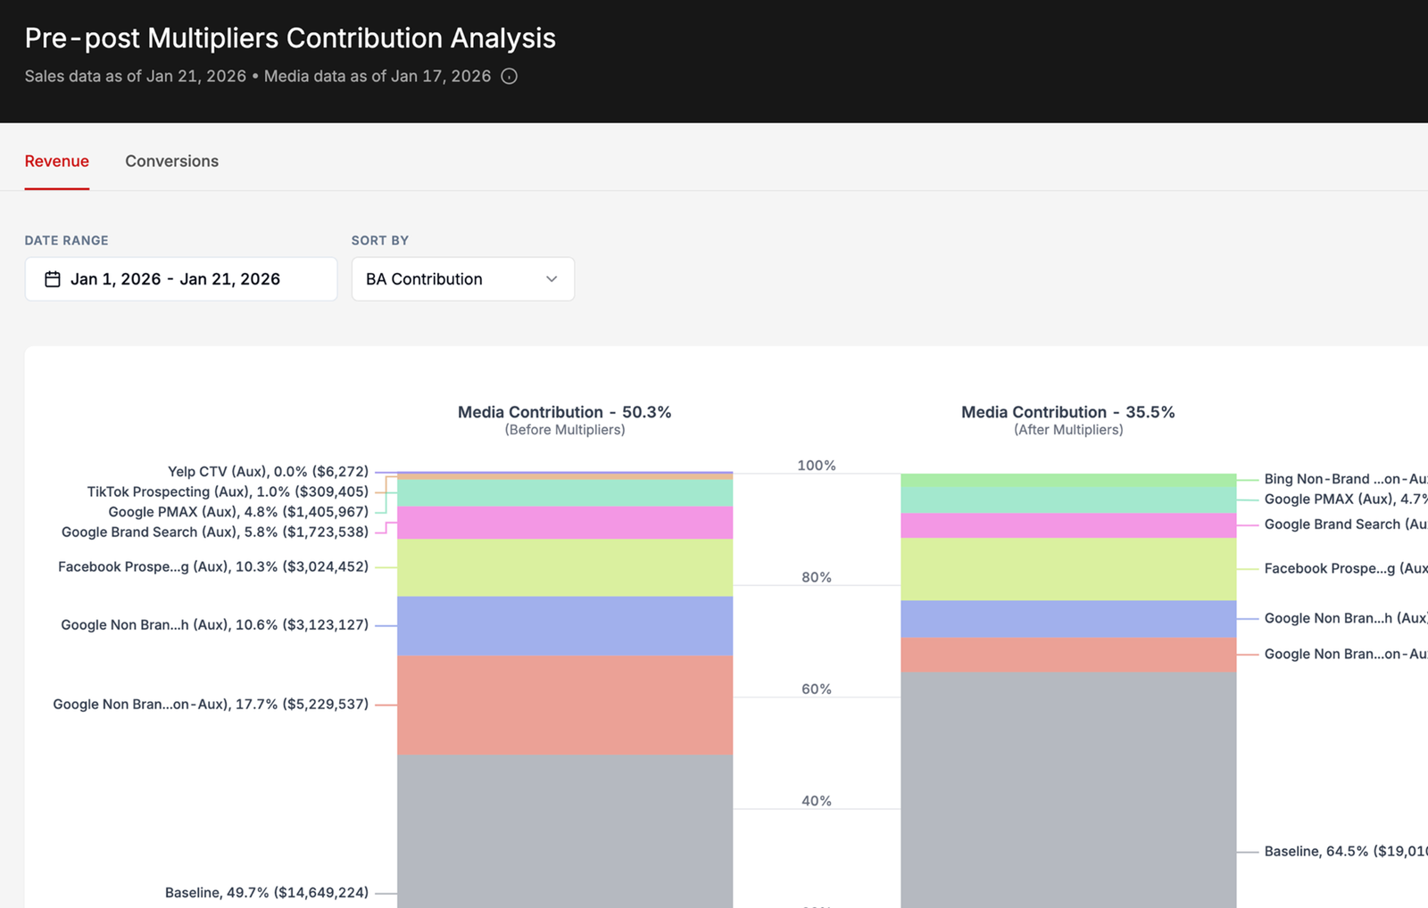Open the Jan 1 - Jan 21 date range picker
The image size is (1428, 908).
coord(181,279)
